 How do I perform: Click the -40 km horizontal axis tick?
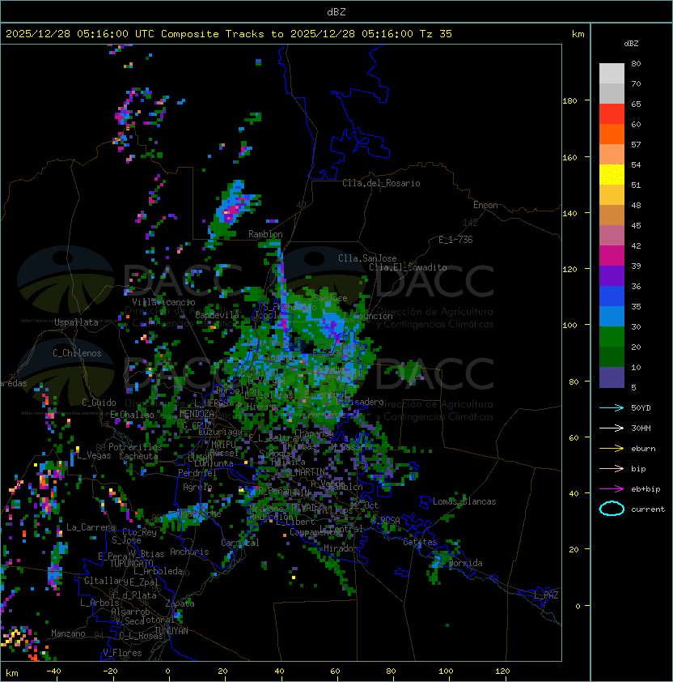click(x=53, y=671)
